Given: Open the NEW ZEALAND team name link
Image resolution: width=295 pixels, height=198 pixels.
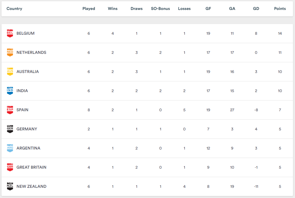Looking at the screenshot, I should pos(31,187).
